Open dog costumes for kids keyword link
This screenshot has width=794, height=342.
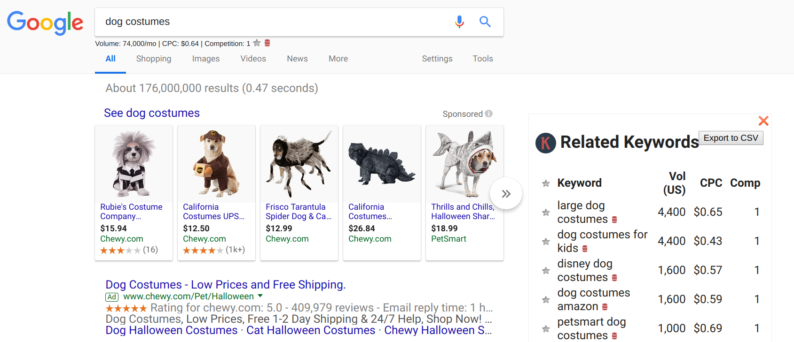click(602, 241)
